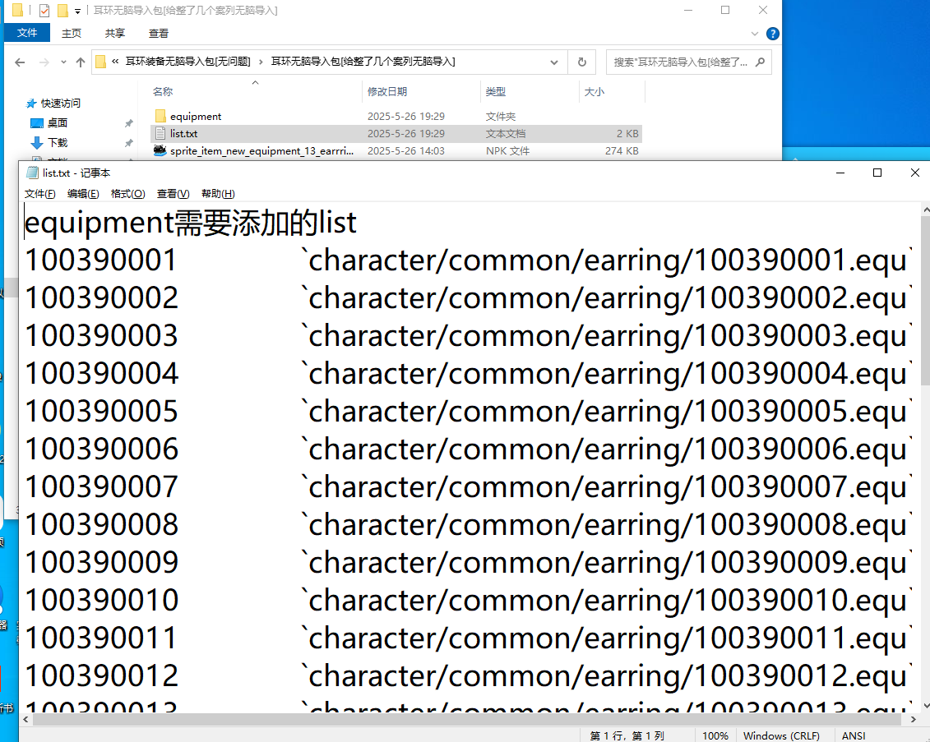Go up one folder level arrow
Image resolution: width=930 pixels, height=742 pixels.
[x=81, y=62]
